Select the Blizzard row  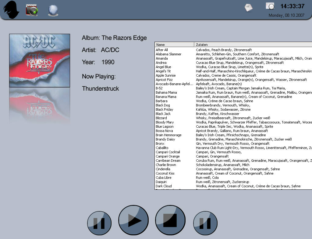point(233,118)
